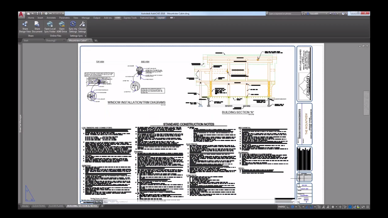Screen dimensions: 388x218
Task: Open the Parametric ribbon tab
Action: coord(64,18)
